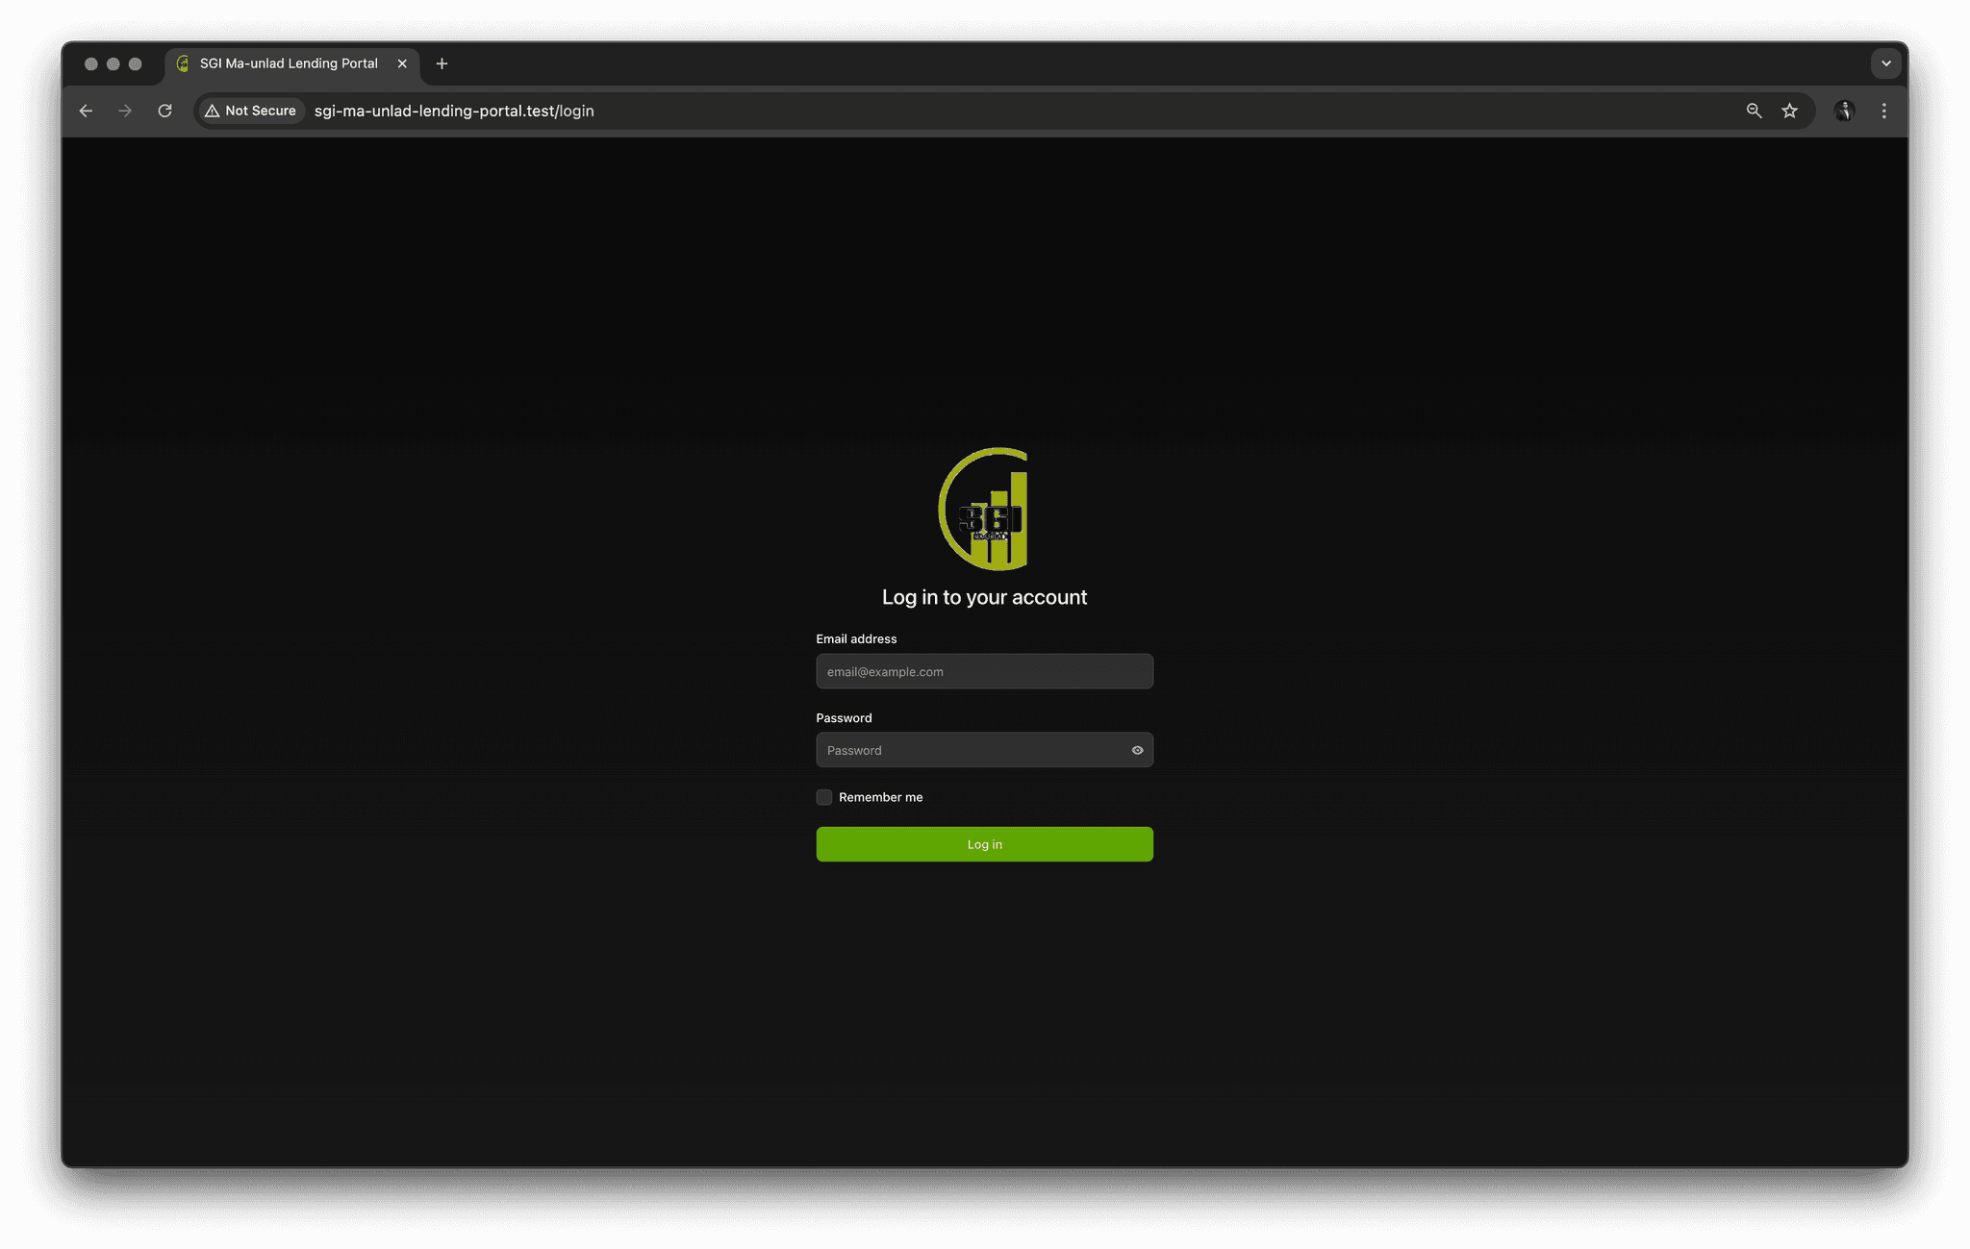The height and width of the screenshot is (1249, 1970).
Task: Bookmark this page with the star
Action: pos(1789,111)
